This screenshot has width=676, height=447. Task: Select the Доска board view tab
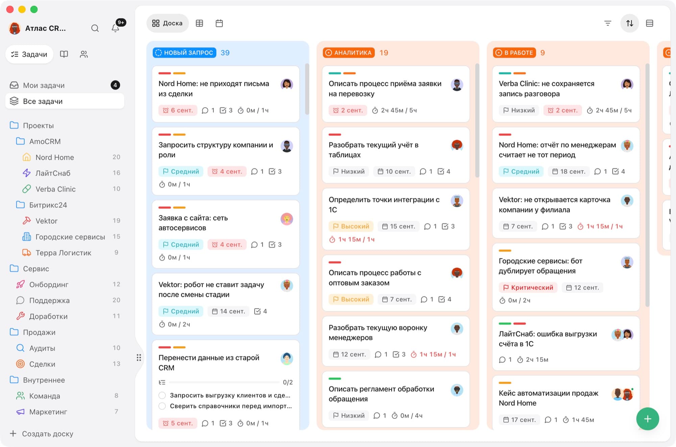pyautogui.click(x=167, y=23)
